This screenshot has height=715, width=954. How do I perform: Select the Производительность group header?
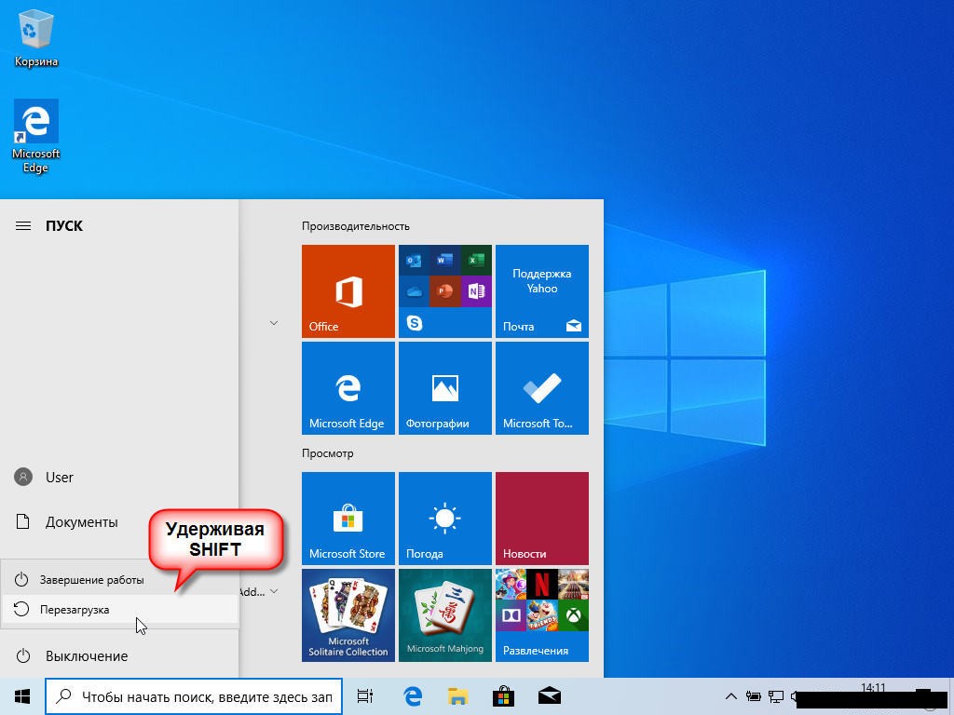coord(355,226)
